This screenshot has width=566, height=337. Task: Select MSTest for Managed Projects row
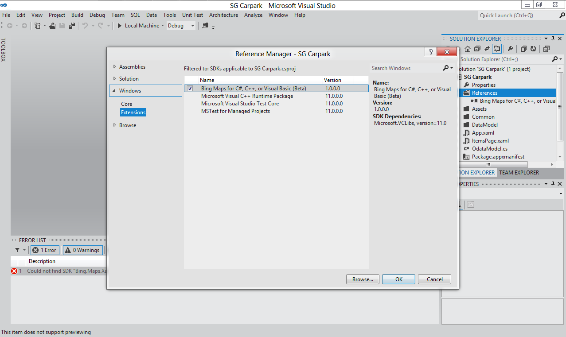click(x=276, y=111)
